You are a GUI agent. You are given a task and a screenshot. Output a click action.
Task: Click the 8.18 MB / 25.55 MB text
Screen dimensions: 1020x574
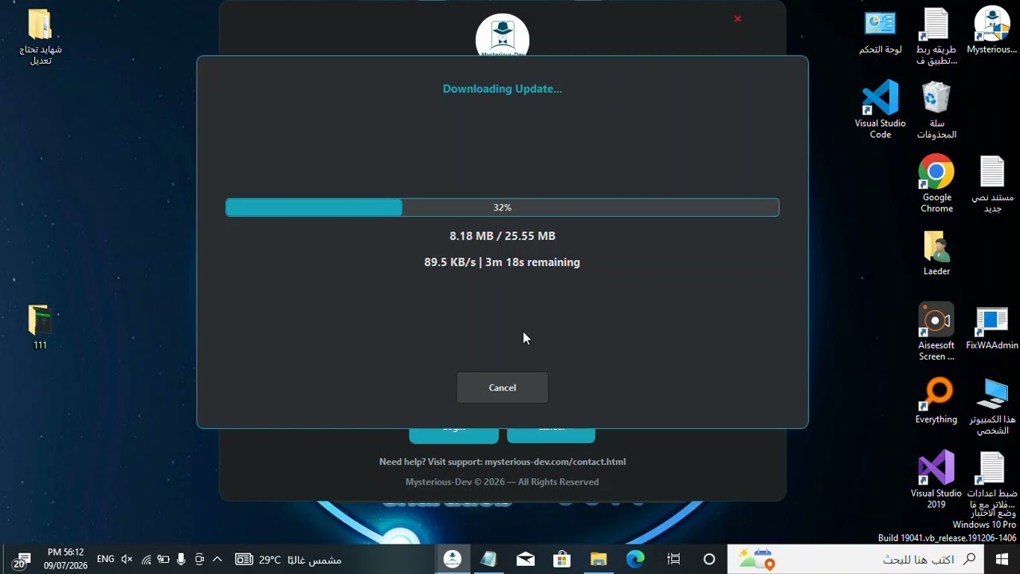tap(502, 236)
